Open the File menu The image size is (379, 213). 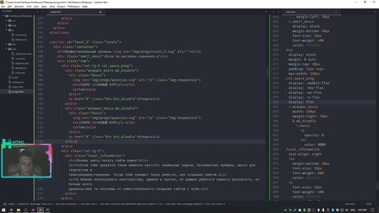pos(3,7)
